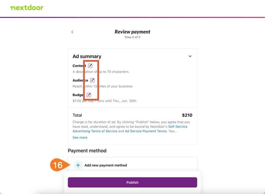This screenshot has width=265, height=194.
Task: Select Add new payment method
Action: tap(106, 165)
